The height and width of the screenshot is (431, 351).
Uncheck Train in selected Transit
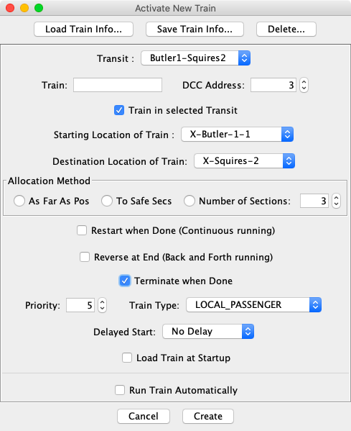click(119, 110)
